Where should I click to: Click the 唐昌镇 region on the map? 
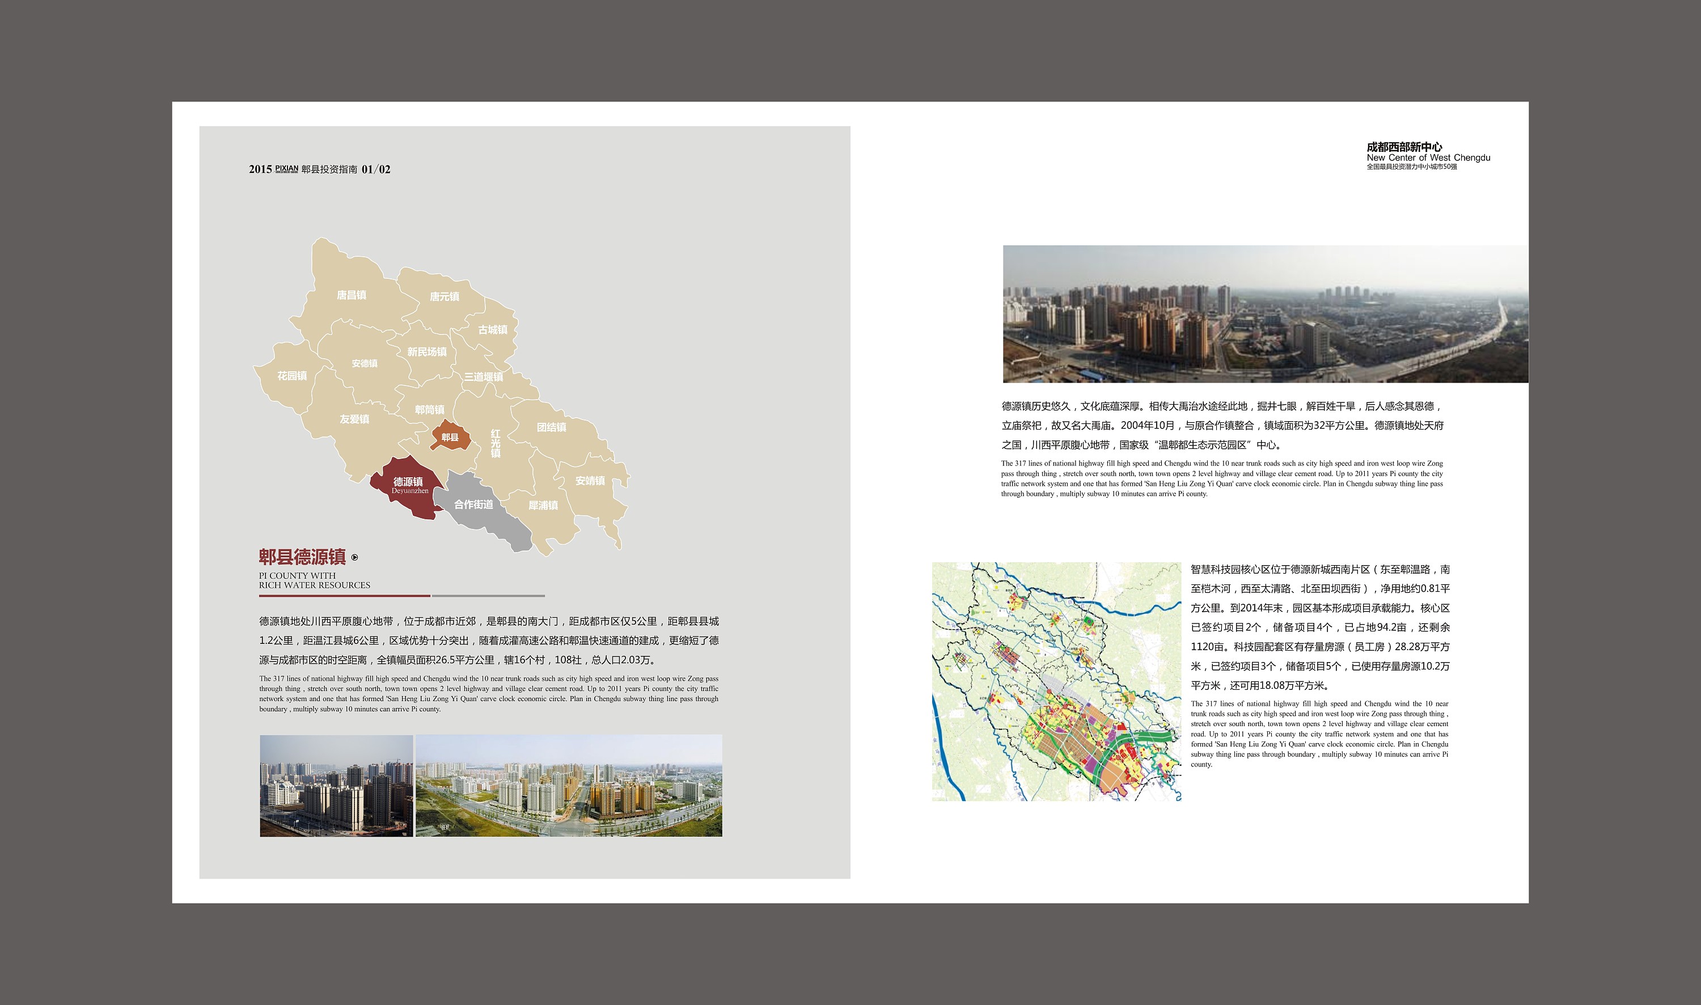351,295
